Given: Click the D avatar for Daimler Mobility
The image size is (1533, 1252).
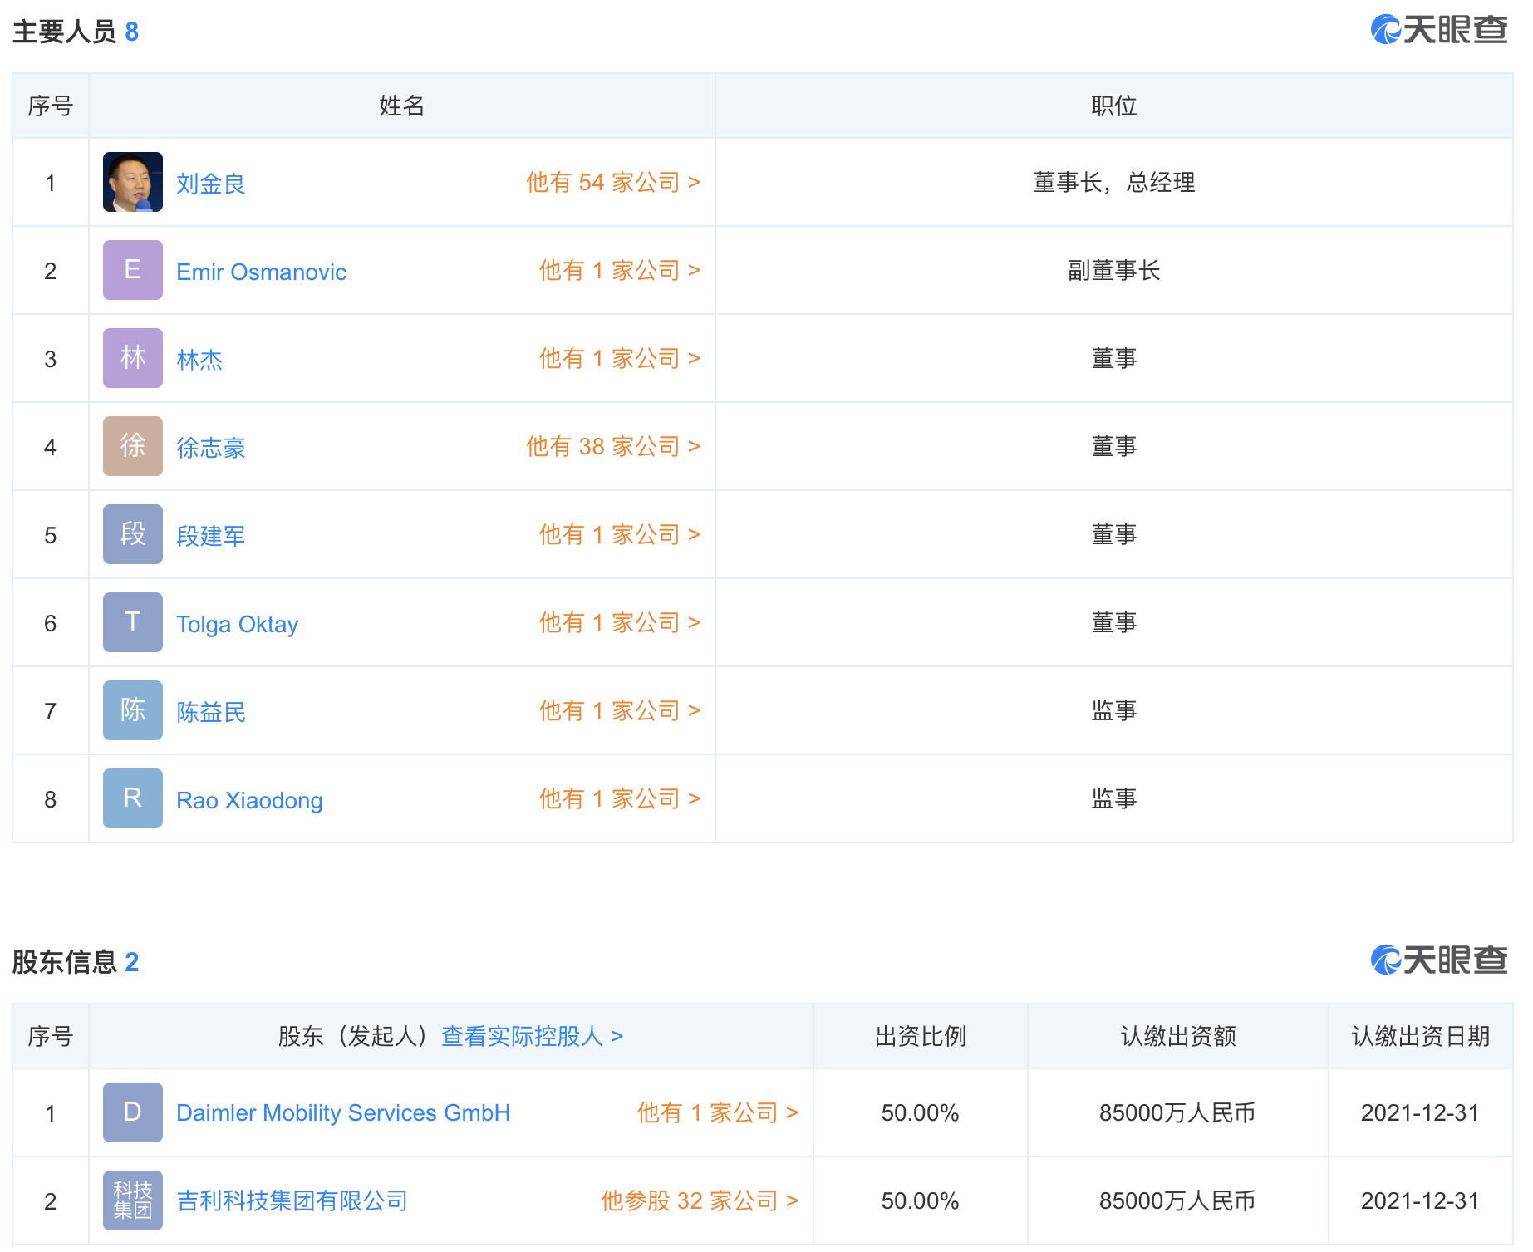Looking at the screenshot, I should click(x=132, y=1112).
